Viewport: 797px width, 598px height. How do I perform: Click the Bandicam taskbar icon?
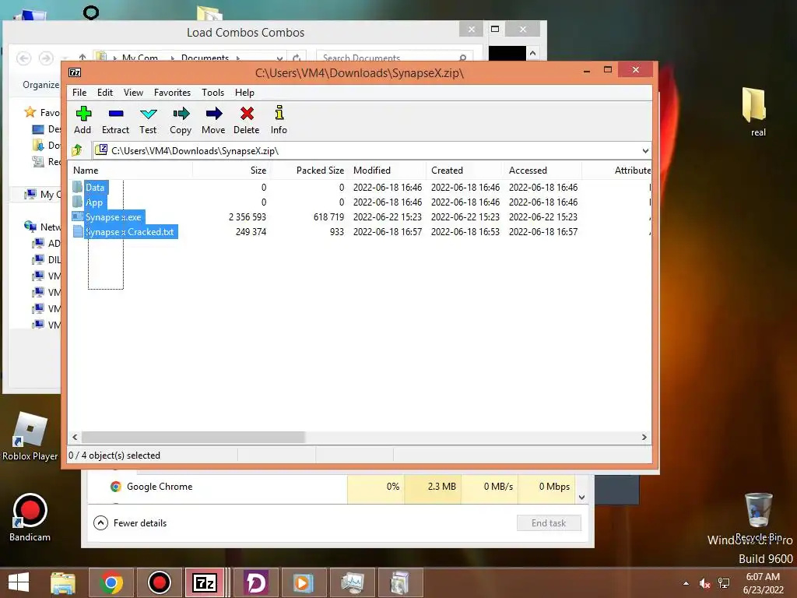(x=159, y=582)
